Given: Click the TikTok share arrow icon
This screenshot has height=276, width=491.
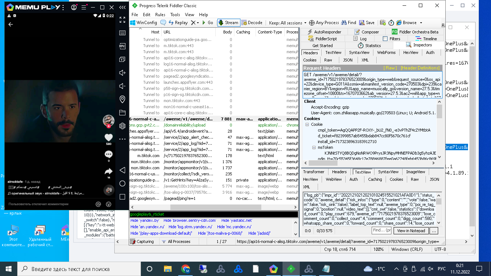Looking at the screenshot, I should click(109, 171).
